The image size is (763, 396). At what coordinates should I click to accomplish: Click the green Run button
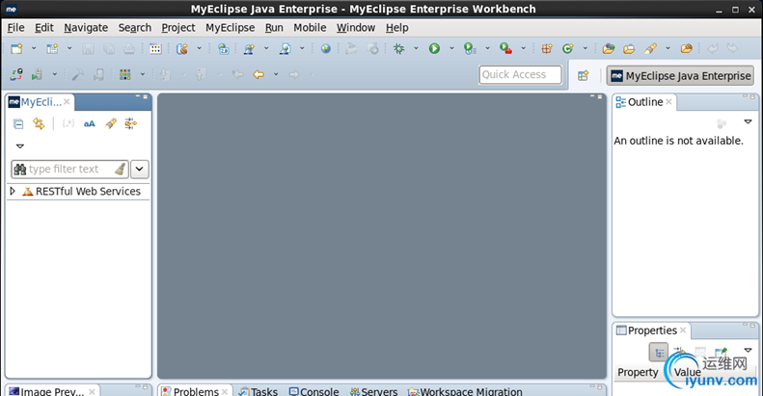coord(434,48)
